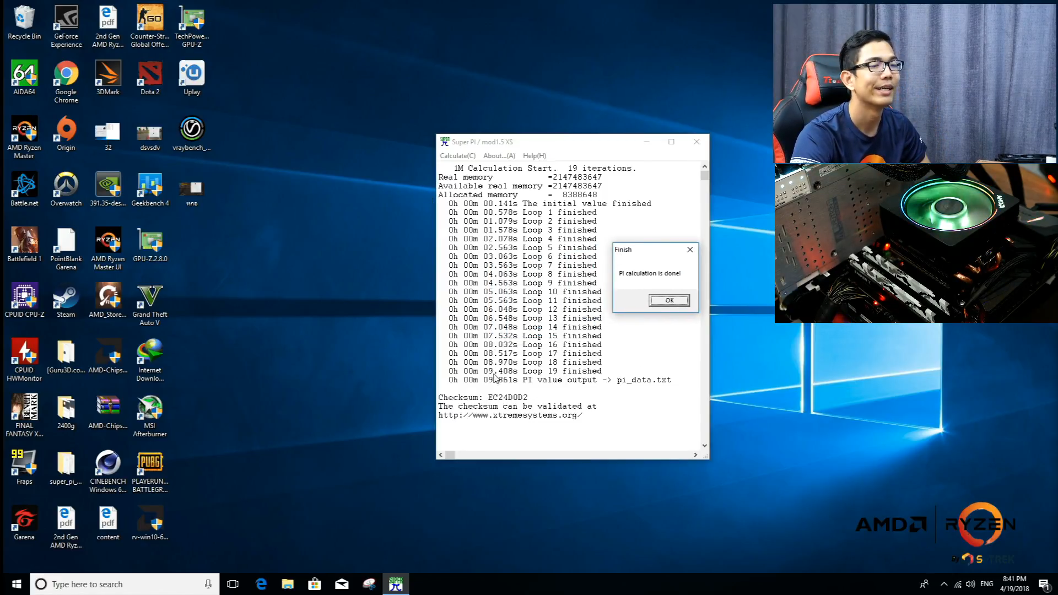Open Task View from the taskbar
Image resolution: width=1058 pixels, height=595 pixels.
click(233, 584)
